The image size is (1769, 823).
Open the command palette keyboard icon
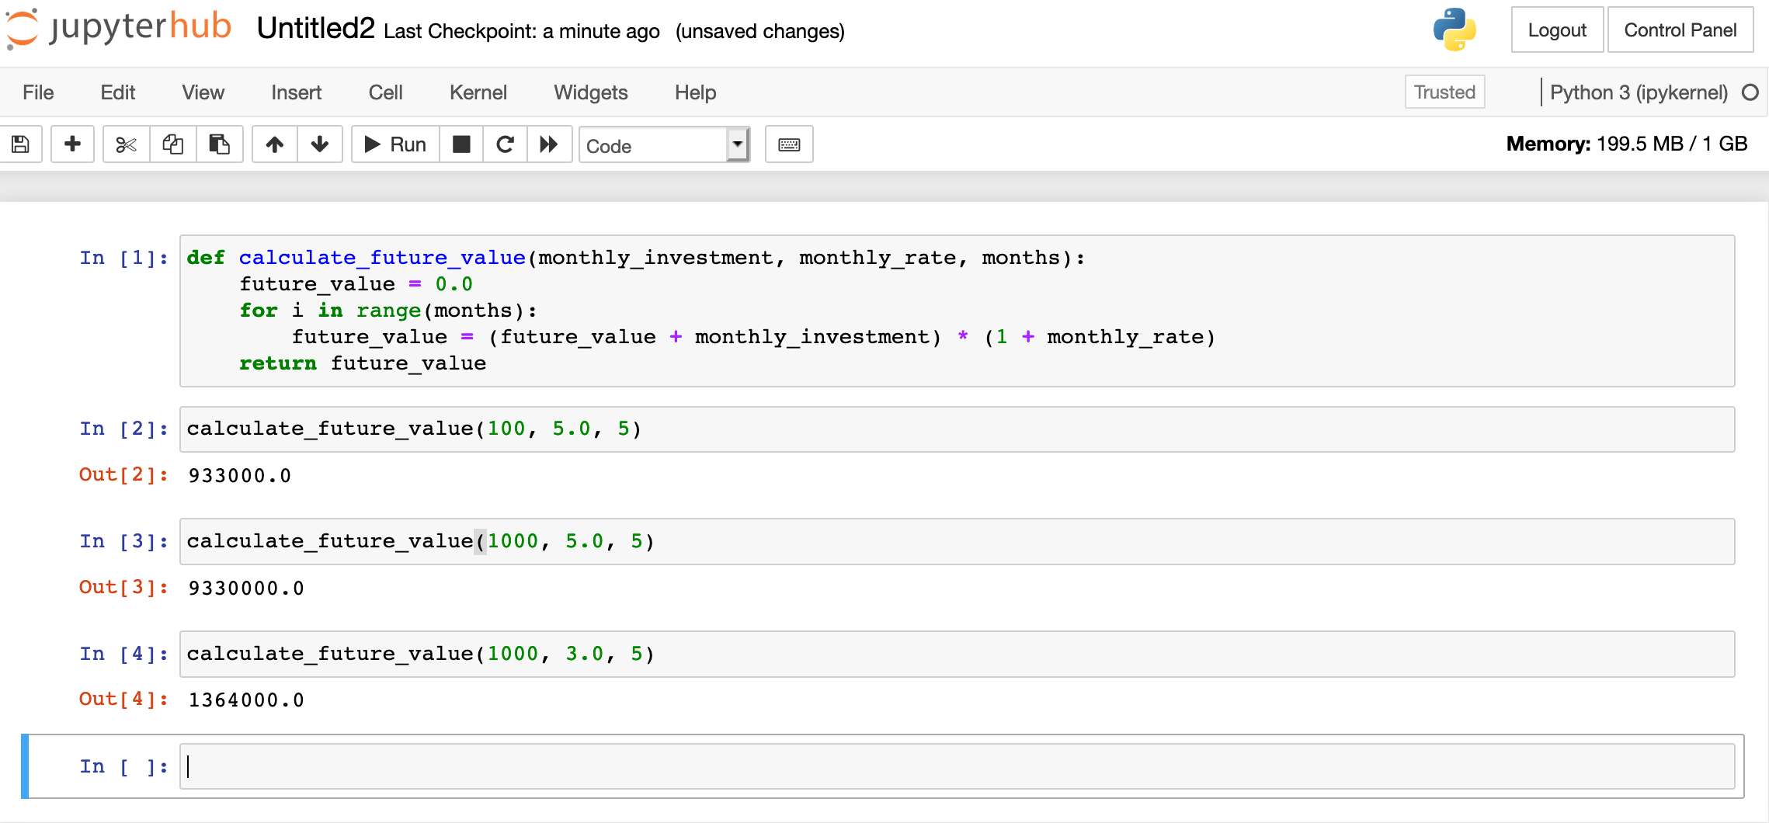789,144
